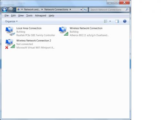Click the magnifier search icon
Screen dimensions: 161x120
tap(127, 10)
